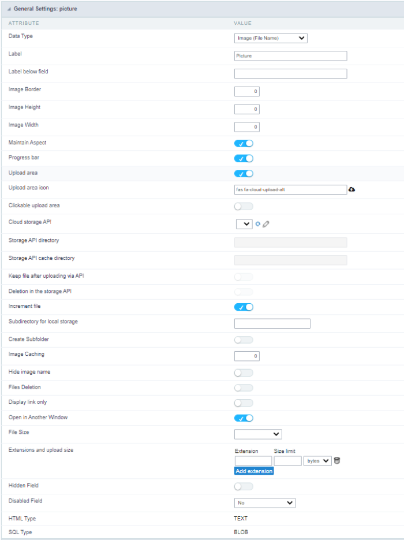Click the Cloud storage API pencil edit icon
Screen dimensions: 404x540
[266, 224]
